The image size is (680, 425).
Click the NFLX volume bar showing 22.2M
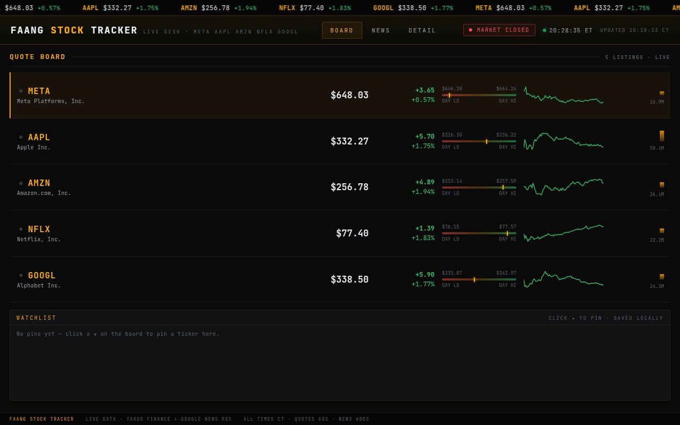pyautogui.click(x=662, y=231)
